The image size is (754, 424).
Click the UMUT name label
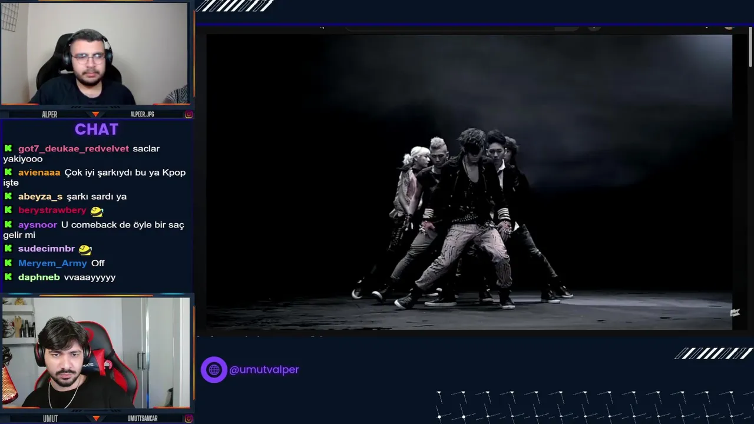tap(50, 418)
